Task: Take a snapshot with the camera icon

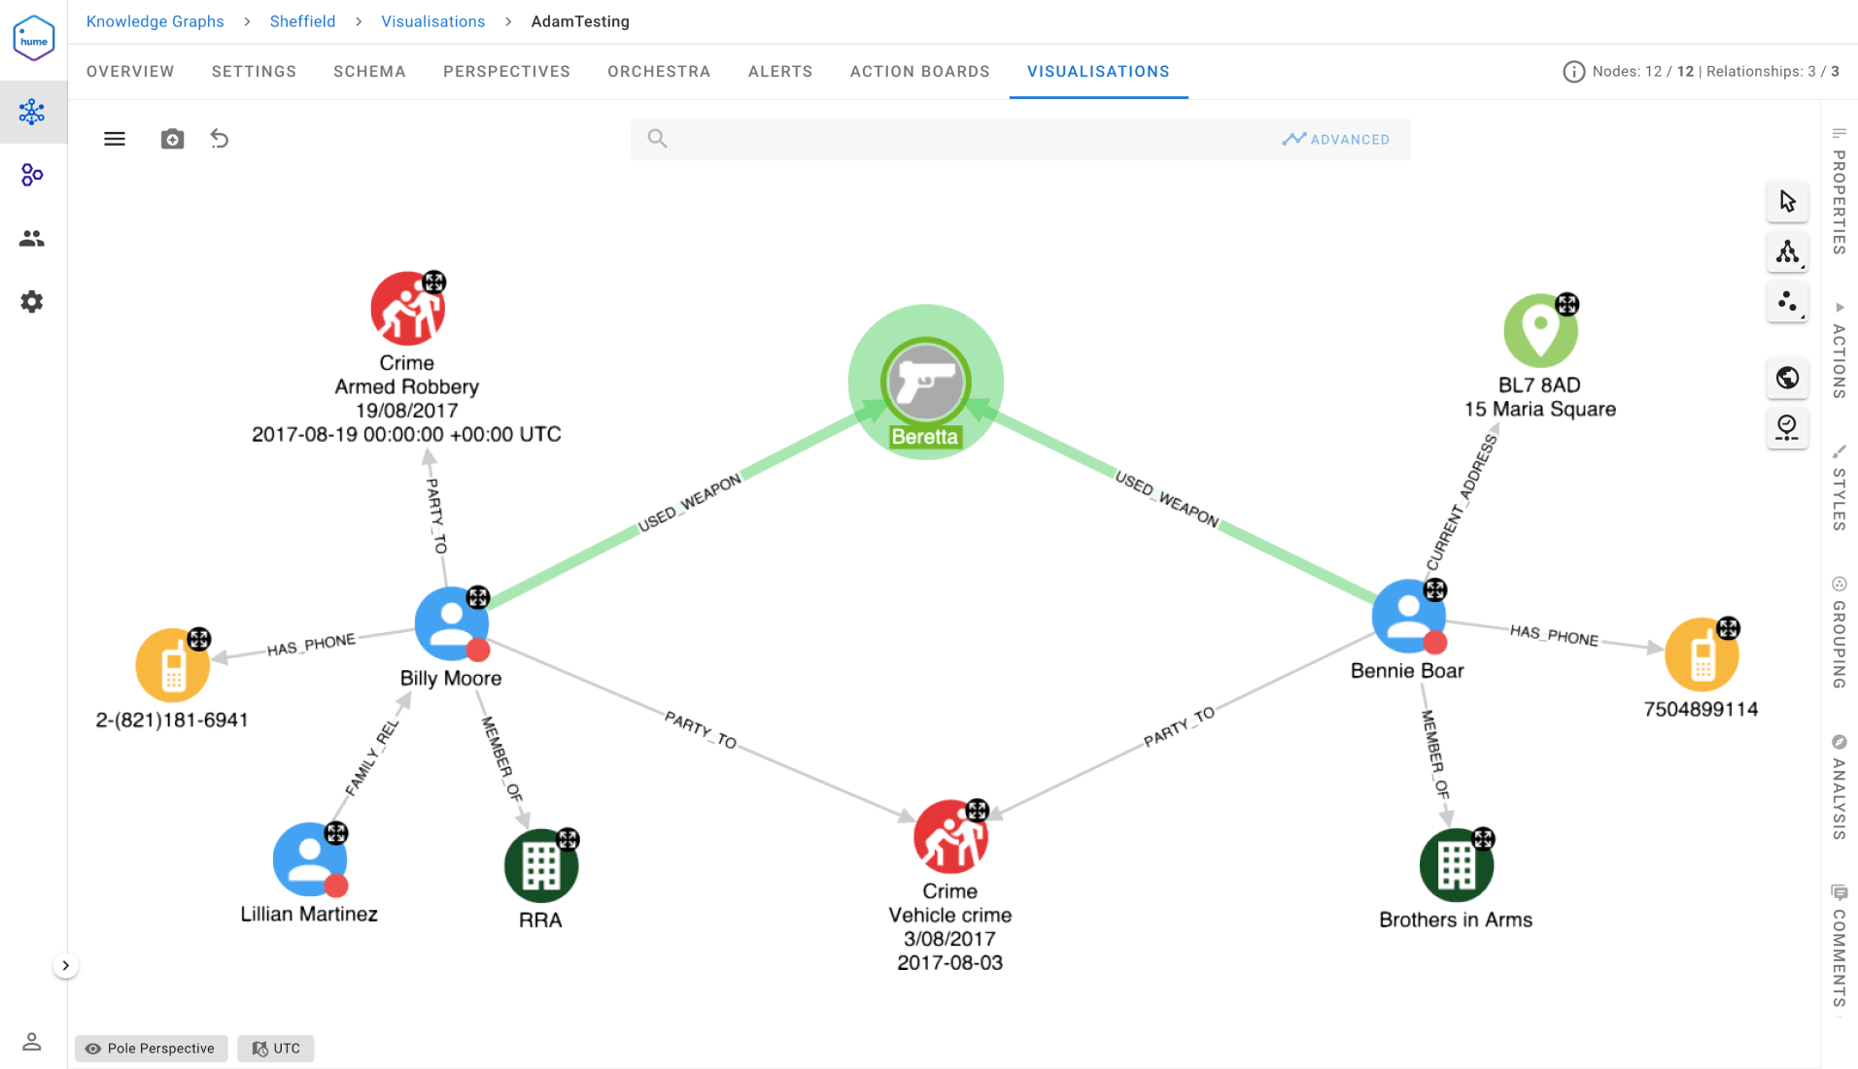Action: tap(172, 139)
